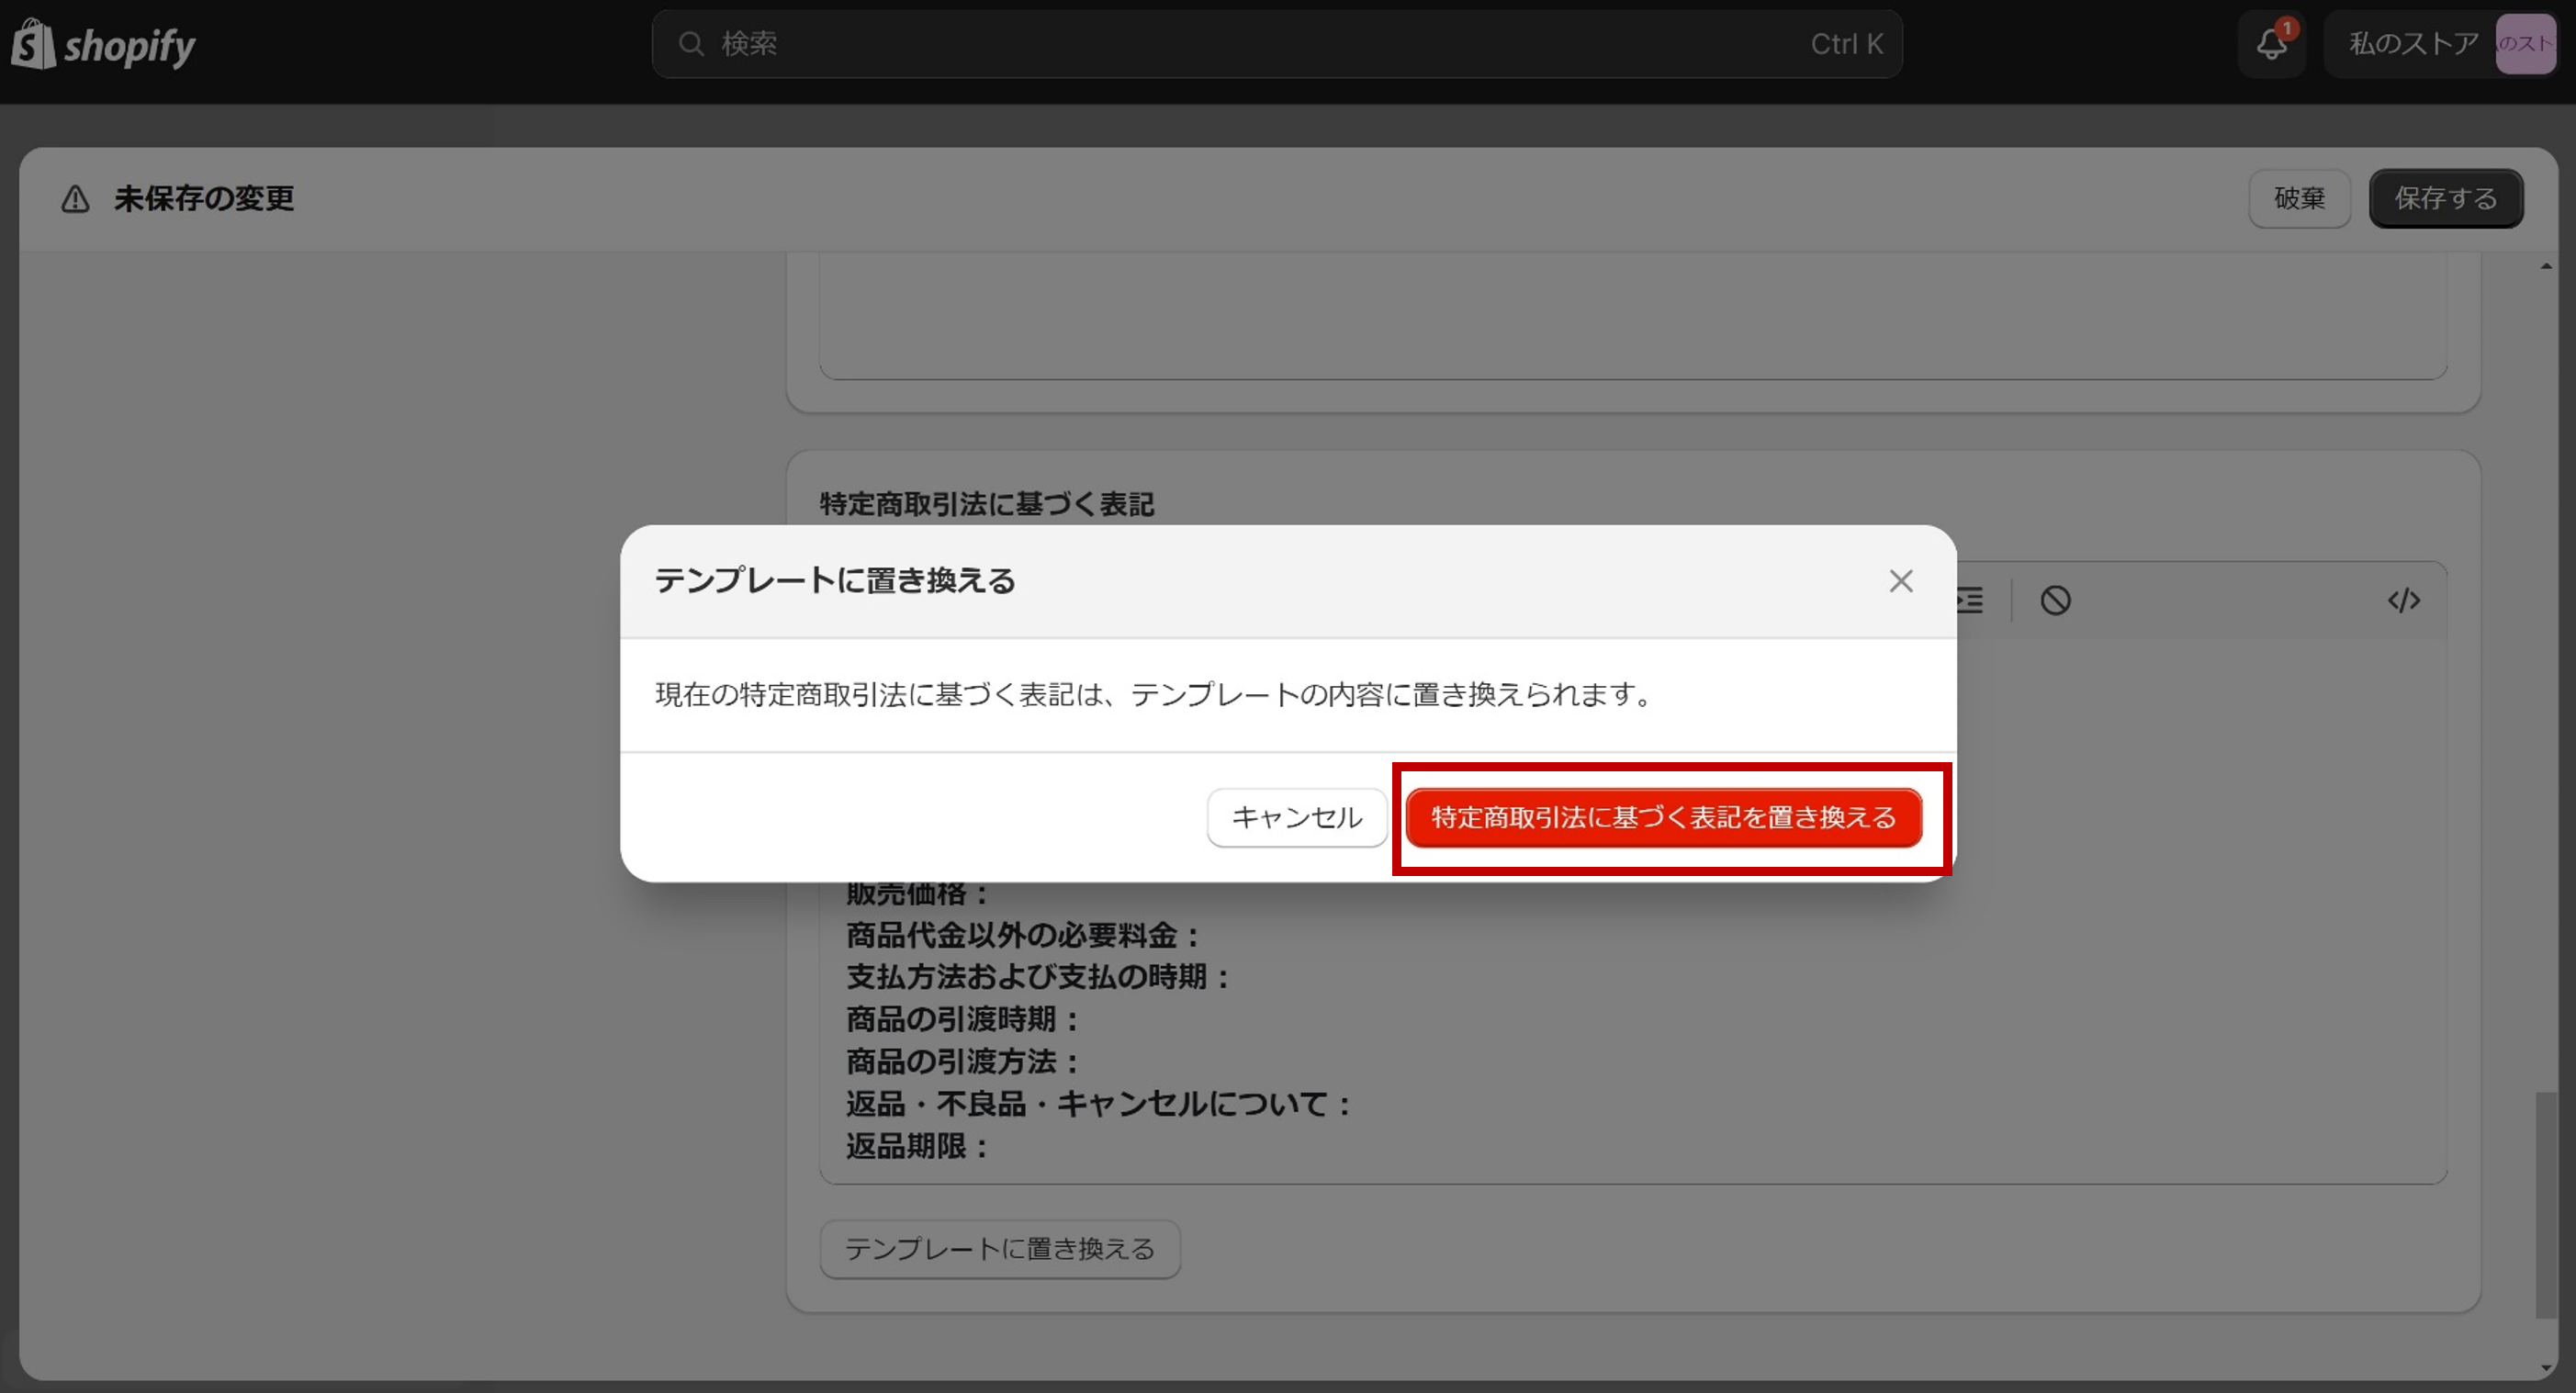This screenshot has height=1393, width=2576.
Task: Open the 私のストア account menu
Action: point(2440,44)
